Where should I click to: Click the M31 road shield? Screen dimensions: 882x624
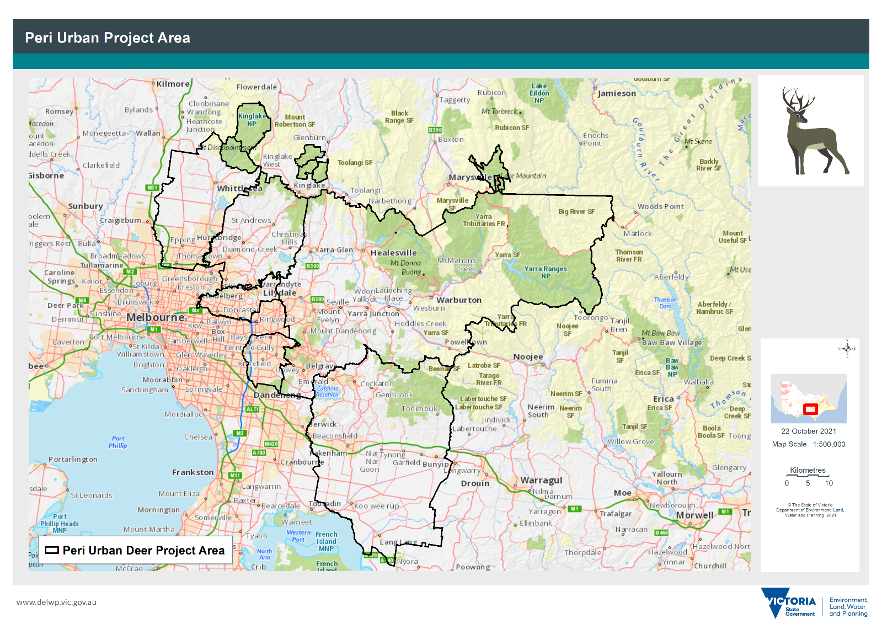(x=152, y=188)
